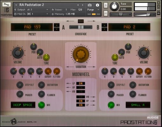Enable the left HP modwheel switch
The height and width of the screenshot is (127, 162).
coord(81,88)
